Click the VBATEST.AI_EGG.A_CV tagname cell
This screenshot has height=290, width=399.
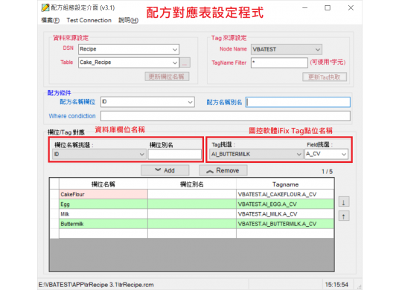(285, 204)
